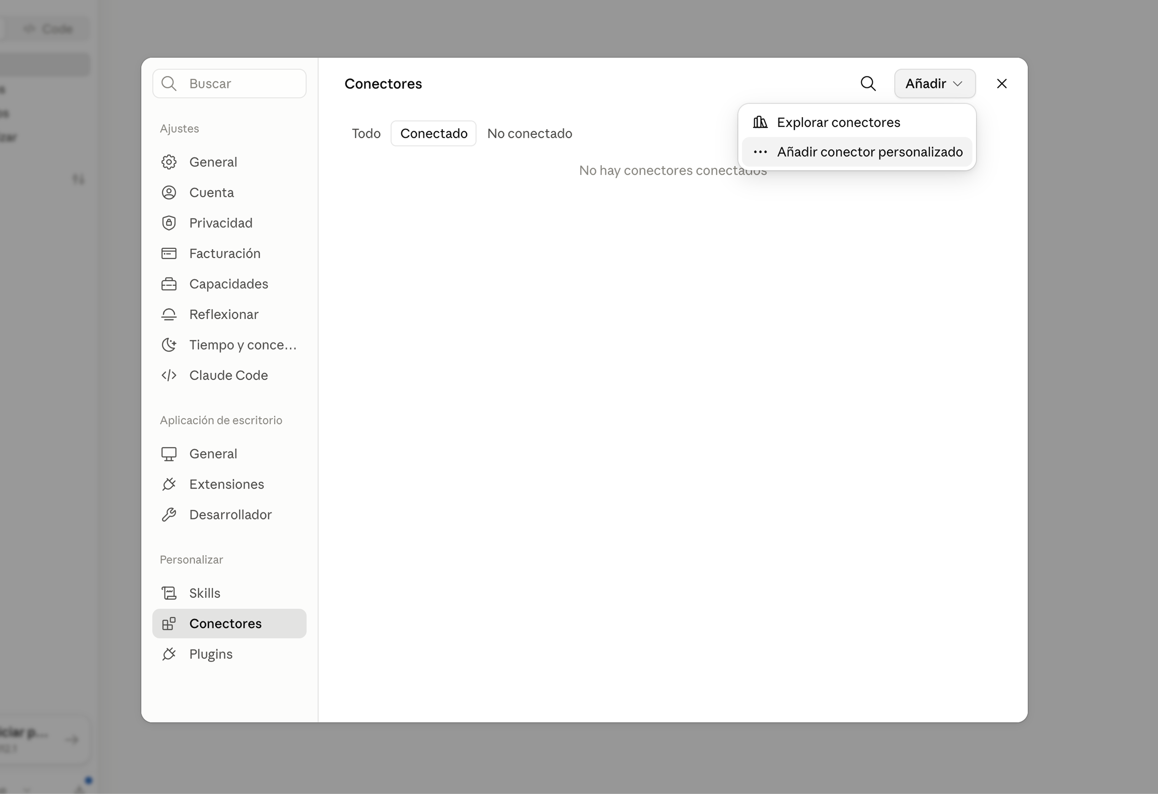Click the library icon beside Explorar conectores
Viewport: 1158px width, 794px height.
pos(760,122)
